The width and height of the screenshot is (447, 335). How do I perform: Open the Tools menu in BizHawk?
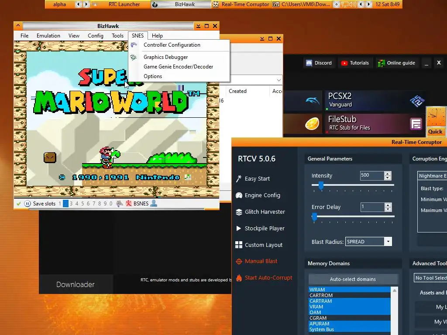pyautogui.click(x=117, y=36)
